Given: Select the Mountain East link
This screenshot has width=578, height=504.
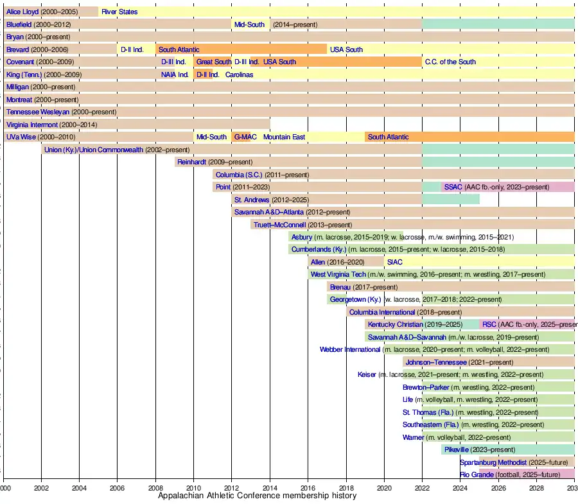Looking at the screenshot, I should (284, 137).
